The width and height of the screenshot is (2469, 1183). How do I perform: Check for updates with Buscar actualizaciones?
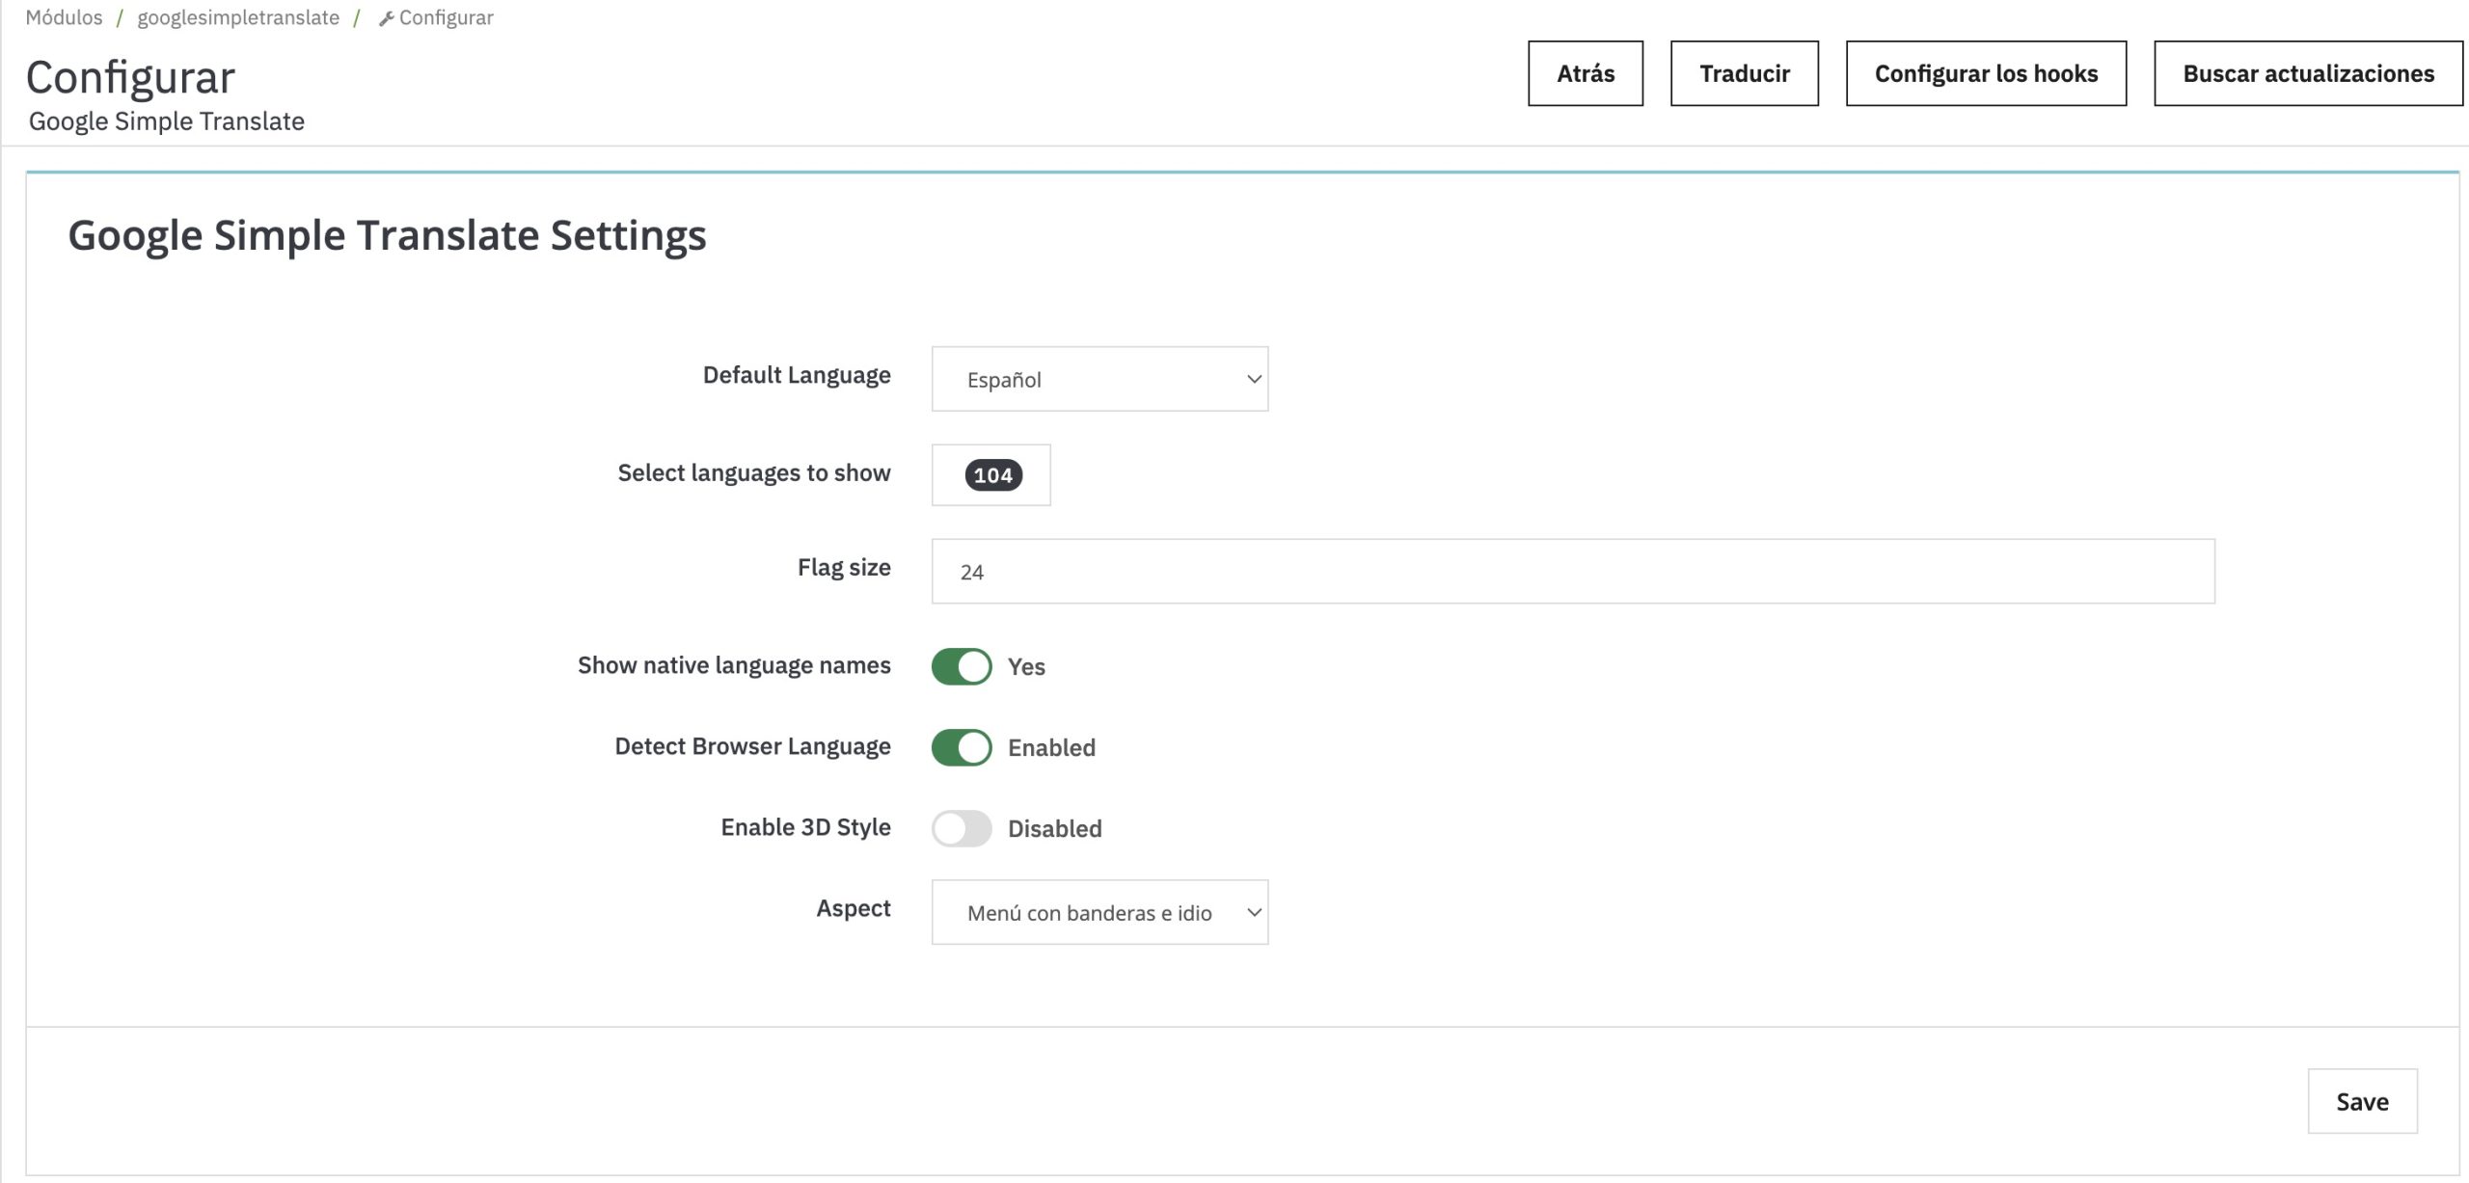click(x=2308, y=73)
